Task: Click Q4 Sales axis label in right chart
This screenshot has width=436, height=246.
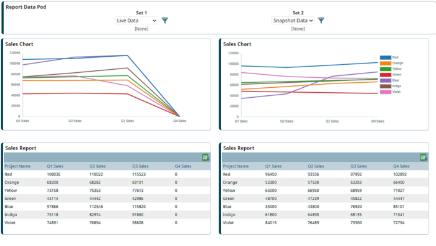Action: coord(377,121)
